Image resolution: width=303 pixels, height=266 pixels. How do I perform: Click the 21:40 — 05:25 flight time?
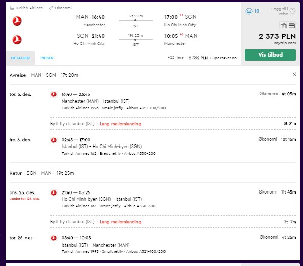pos(76,192)
